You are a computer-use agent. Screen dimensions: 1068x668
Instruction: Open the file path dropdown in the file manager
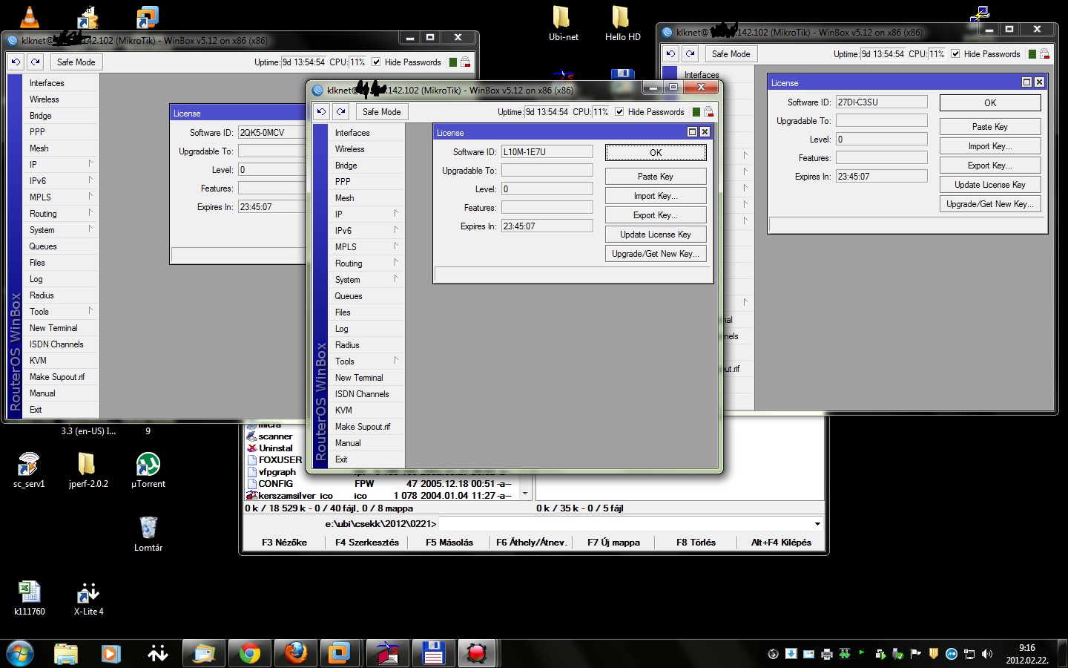click(x=816, y=523)
